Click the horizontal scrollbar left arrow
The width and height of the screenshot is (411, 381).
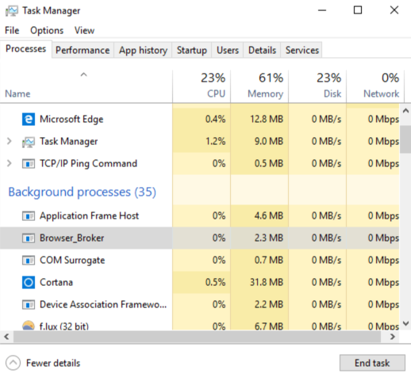click(6, 337)
